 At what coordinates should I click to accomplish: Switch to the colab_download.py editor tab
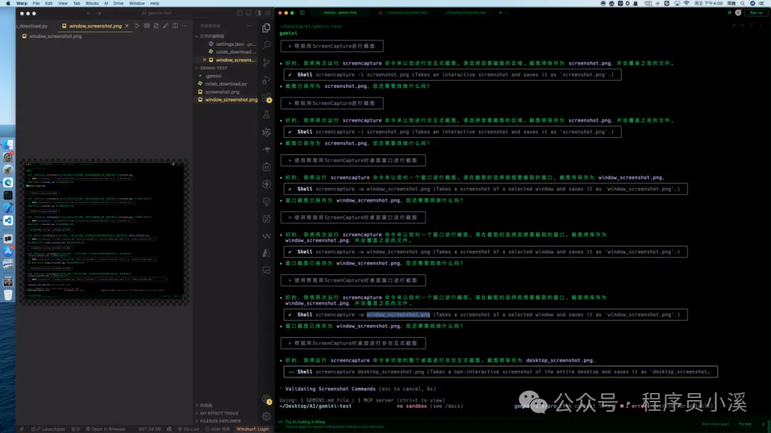coord(32,26)
